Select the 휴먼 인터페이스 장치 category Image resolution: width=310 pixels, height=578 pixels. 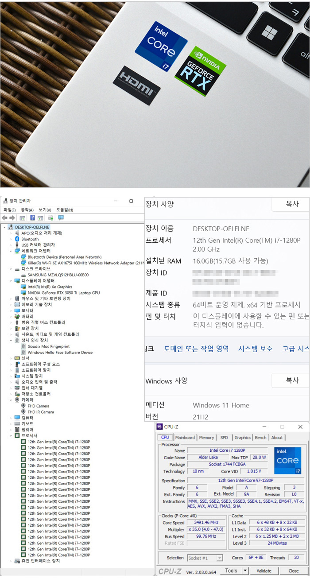point(40,561)
